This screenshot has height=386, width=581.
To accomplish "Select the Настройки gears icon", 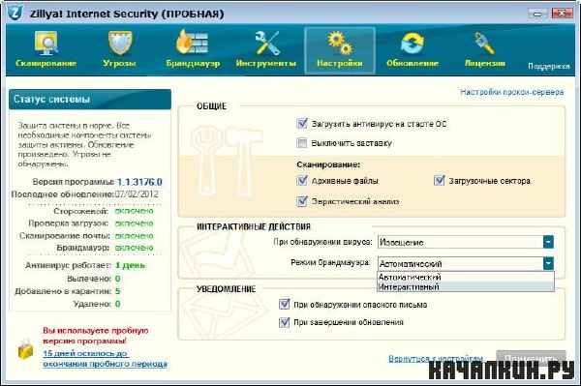I will 340,43.
